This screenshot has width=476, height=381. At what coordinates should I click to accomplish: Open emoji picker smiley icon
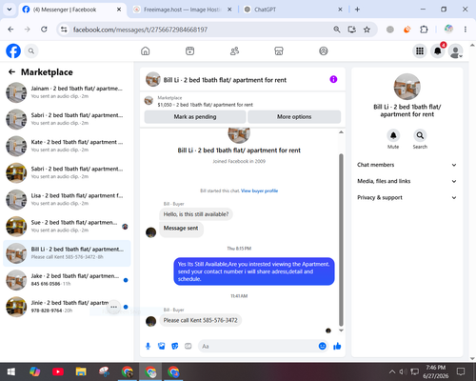tap(322, 346)
